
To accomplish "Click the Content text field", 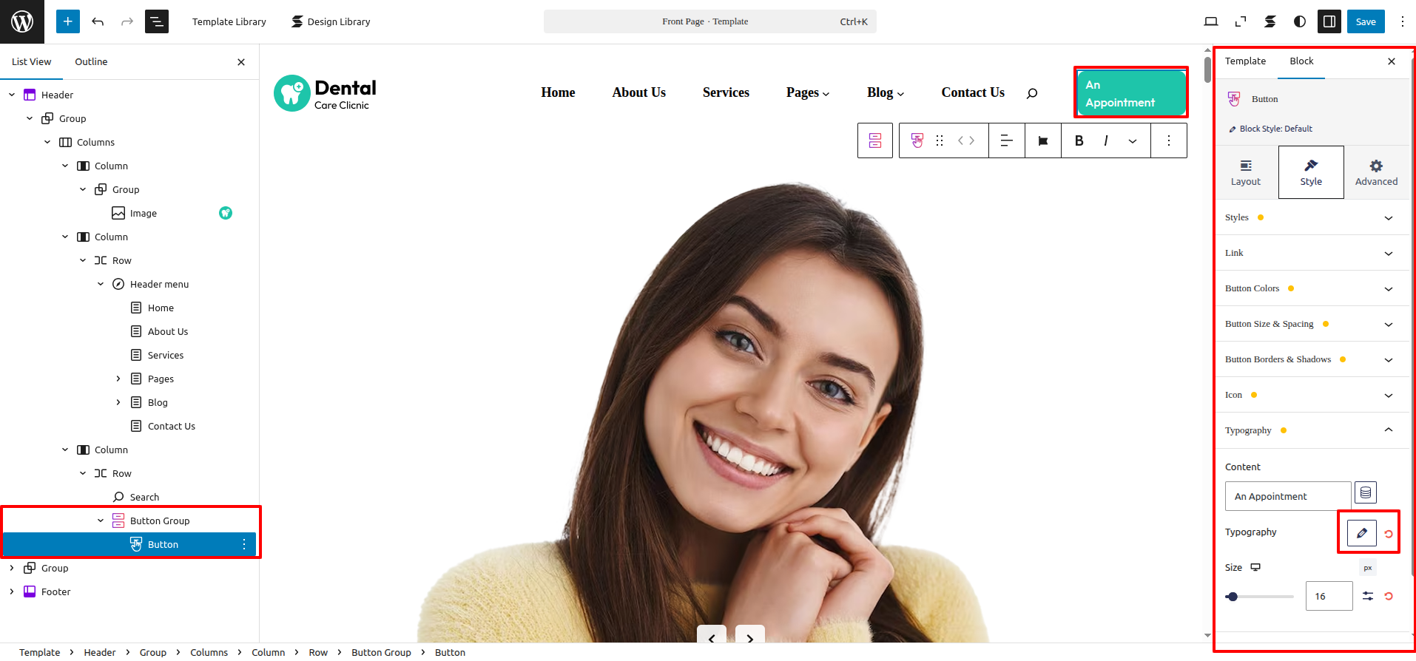I will click(x=1287, y=496).
